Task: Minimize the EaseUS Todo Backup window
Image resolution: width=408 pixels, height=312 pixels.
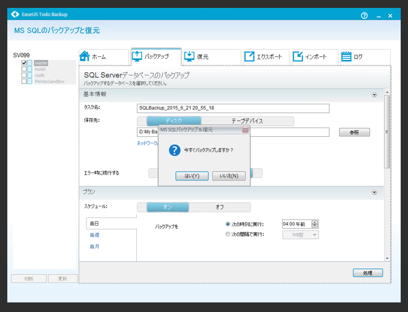Action: click(379, 16)
